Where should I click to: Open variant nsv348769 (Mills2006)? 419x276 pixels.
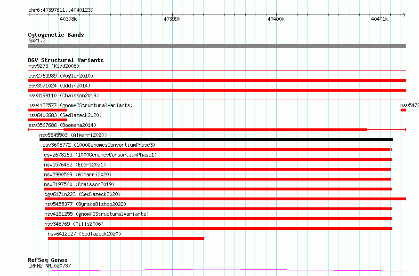click(x=74, y=224)
